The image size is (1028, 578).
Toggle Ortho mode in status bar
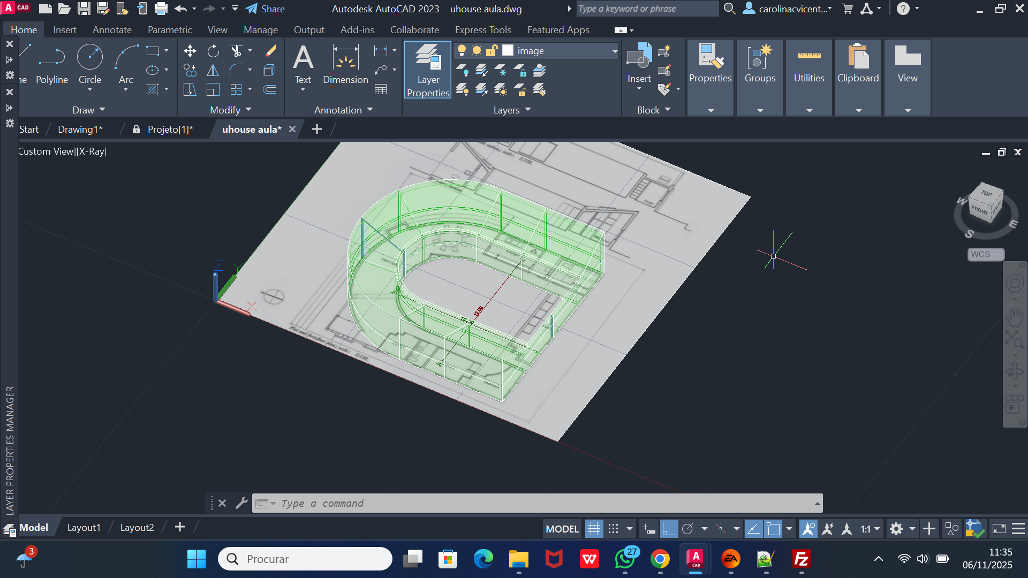point(669,529)
